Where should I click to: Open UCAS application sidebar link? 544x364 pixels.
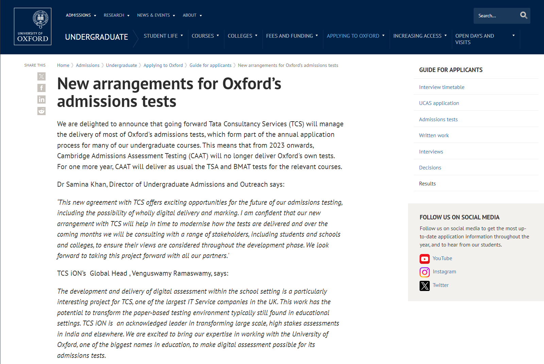click(x=439, y=103)
